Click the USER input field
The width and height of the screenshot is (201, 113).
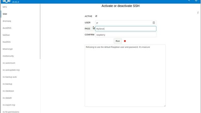click(126, 23)
